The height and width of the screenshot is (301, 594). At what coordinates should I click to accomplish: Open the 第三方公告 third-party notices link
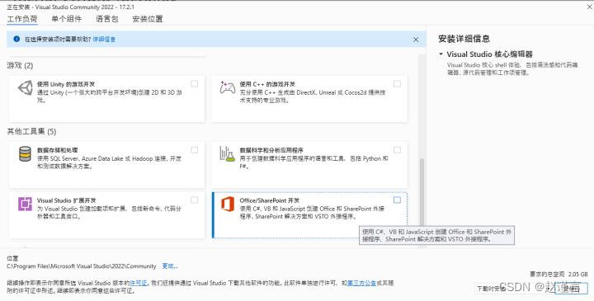tap(361, 283)
